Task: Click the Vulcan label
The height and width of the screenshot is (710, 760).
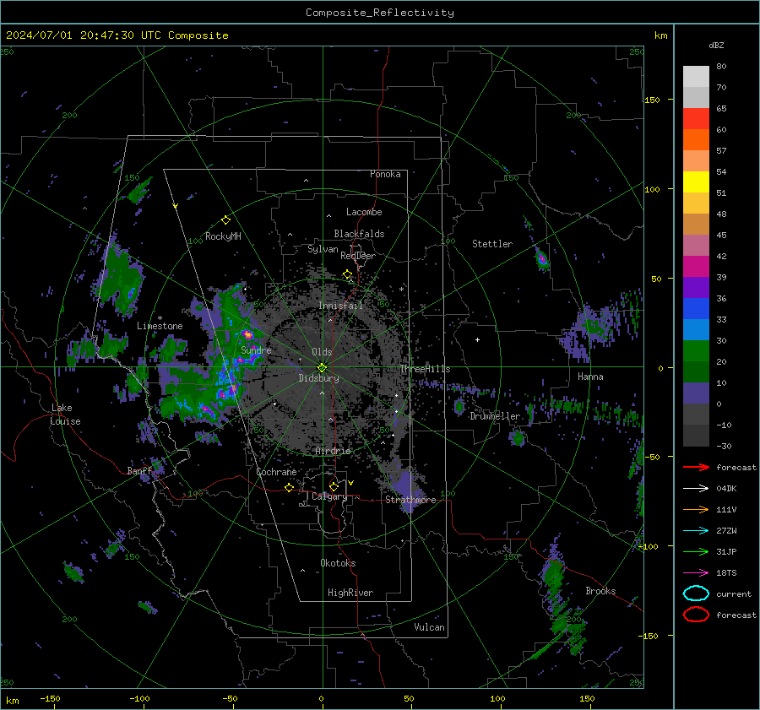Action: pos(429,627)
